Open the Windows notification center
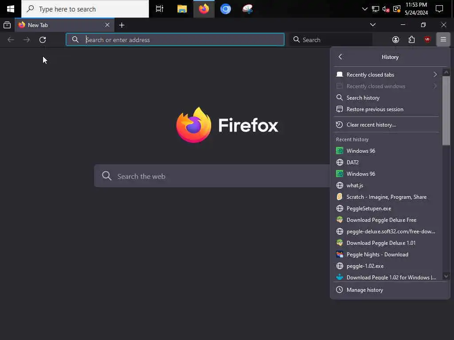This screenshot has height=340, width=454. (439, 9)
